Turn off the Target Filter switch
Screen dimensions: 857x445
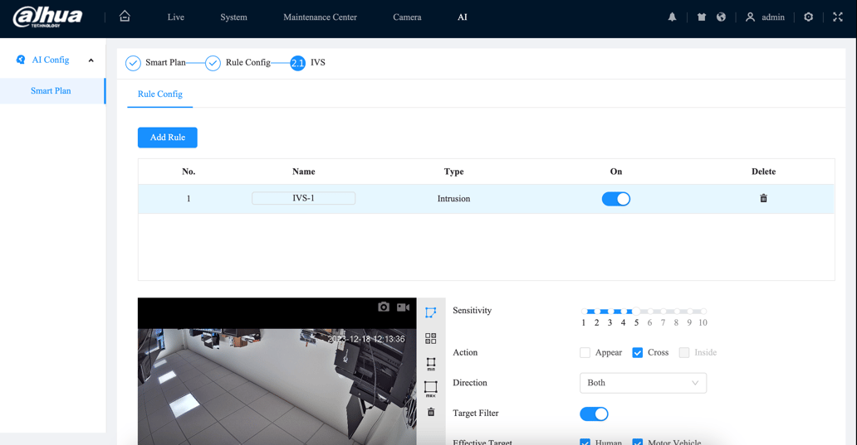594,414
